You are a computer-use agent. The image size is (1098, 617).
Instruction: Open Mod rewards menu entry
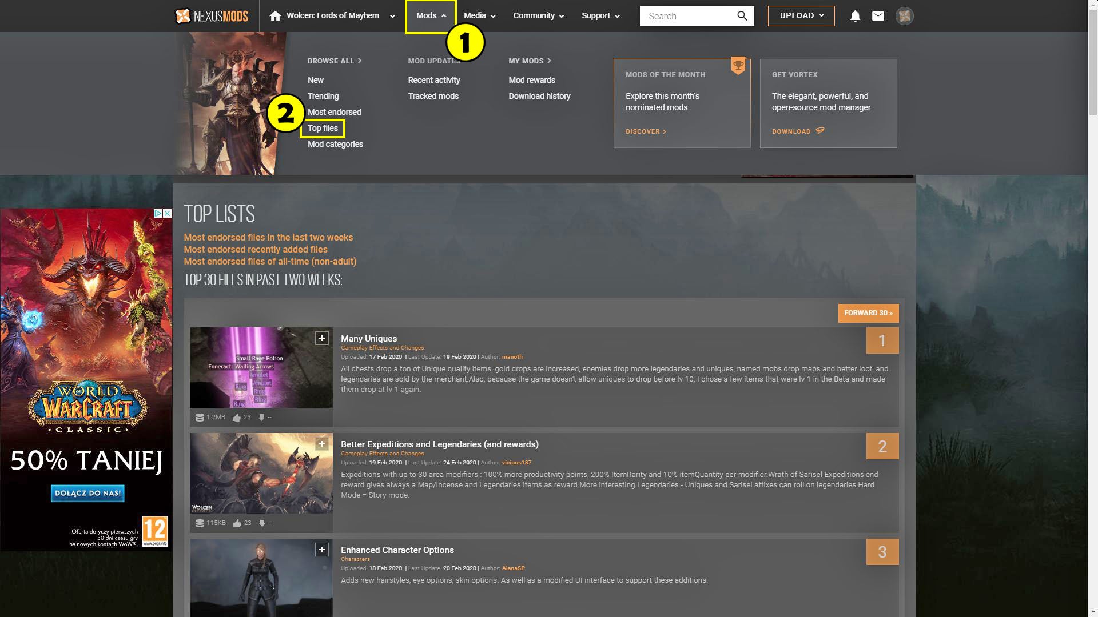(x=532, y=80)
